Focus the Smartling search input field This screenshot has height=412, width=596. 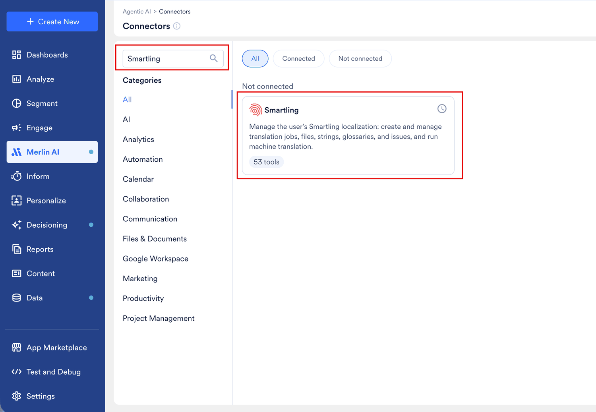[173, 58]
